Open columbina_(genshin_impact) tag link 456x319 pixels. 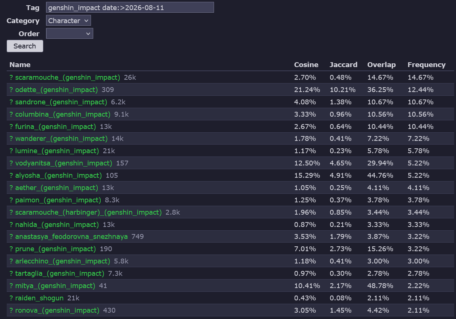click(x=63, y=114)
